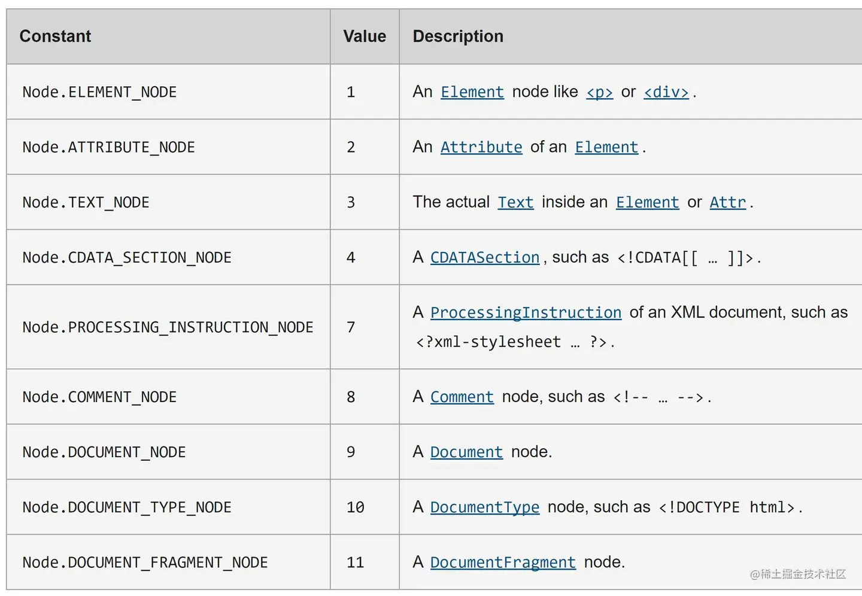Click the Element link in ELEMENT_NODE row
This screenshot has width=862, height=596.
point(472,92)
